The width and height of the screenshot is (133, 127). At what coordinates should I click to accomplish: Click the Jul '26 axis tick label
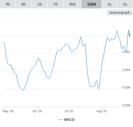[68, 111]
